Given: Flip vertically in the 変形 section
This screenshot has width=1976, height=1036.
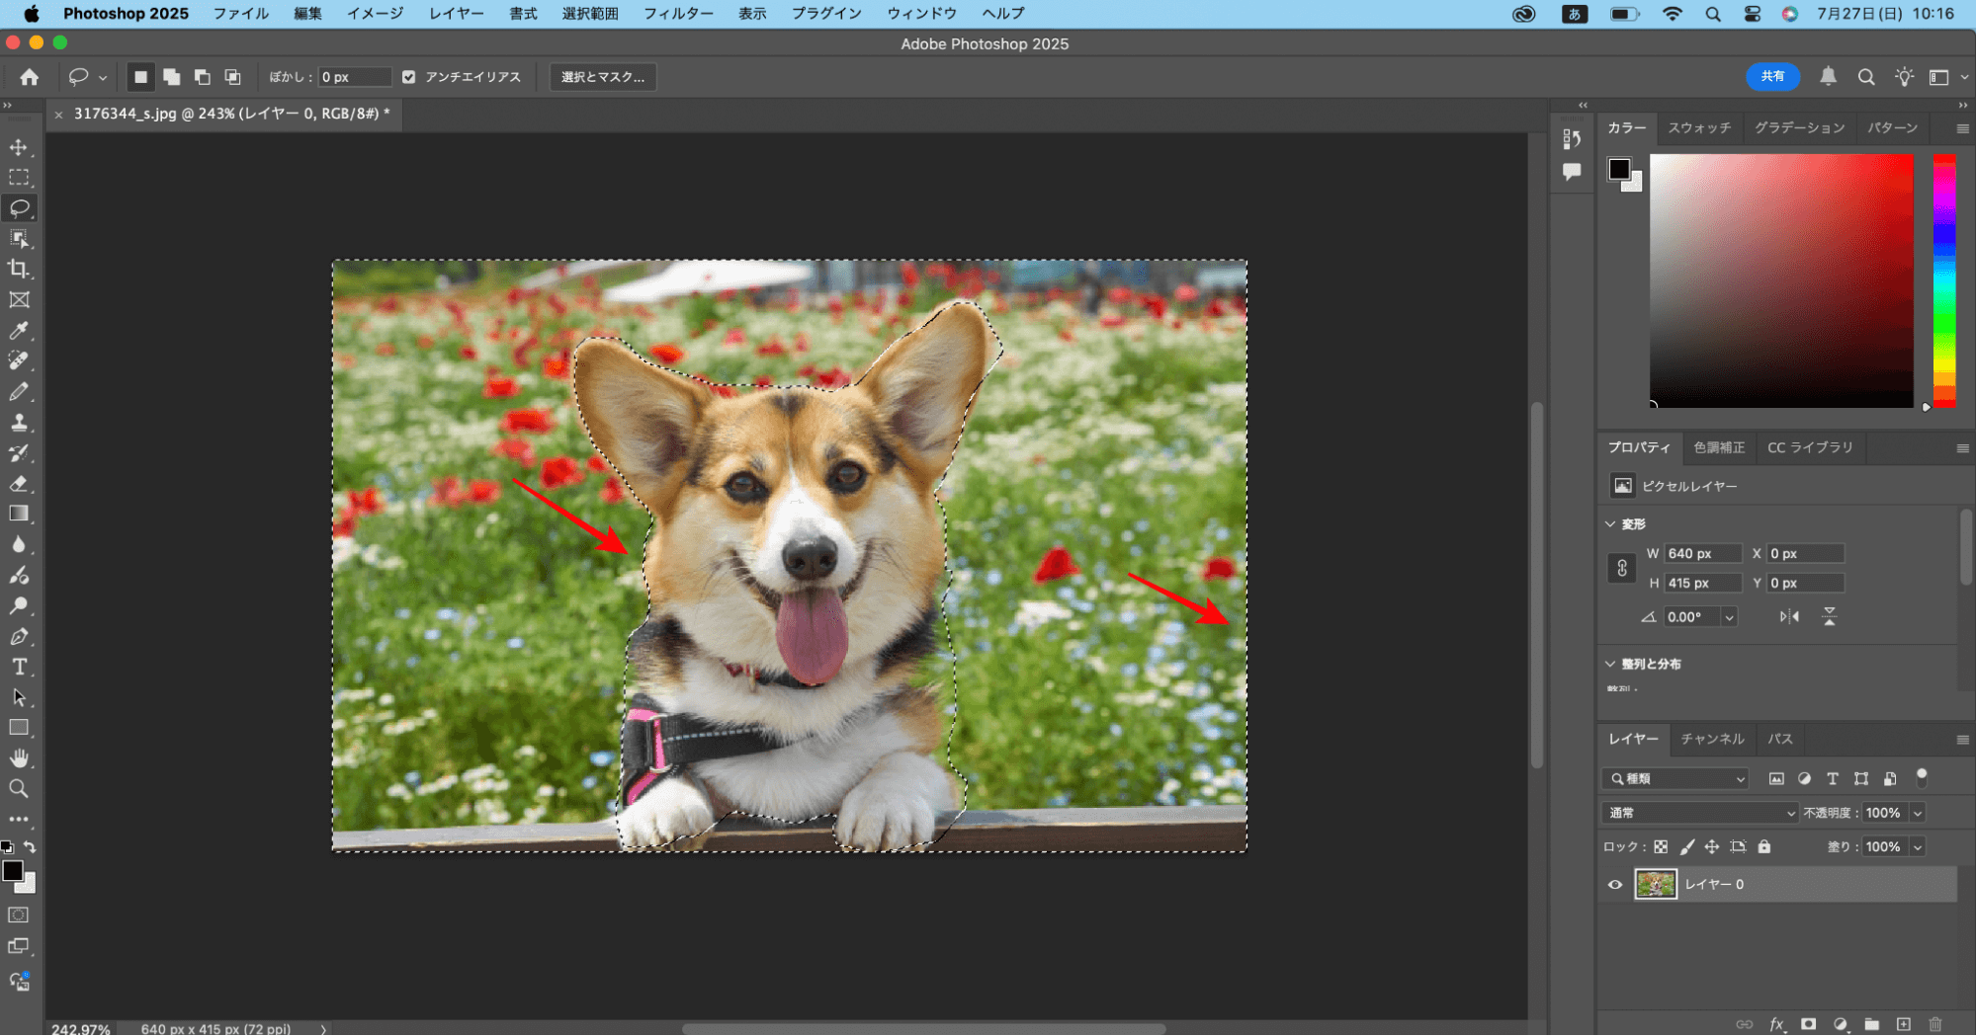Looking at the screenshot, I should [x=1830, y=616].
